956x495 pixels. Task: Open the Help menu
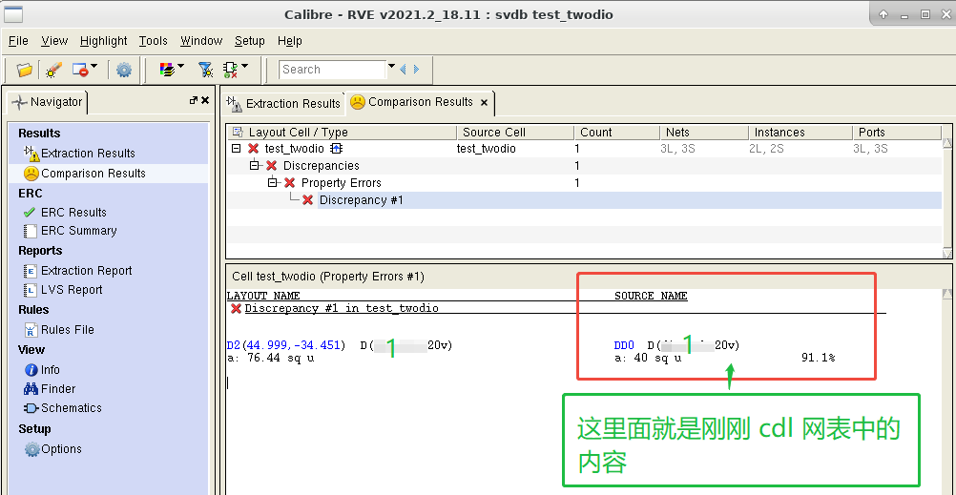[290, 41]
